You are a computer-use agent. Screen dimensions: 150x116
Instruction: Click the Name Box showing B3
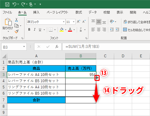click(x=12, y=47)
